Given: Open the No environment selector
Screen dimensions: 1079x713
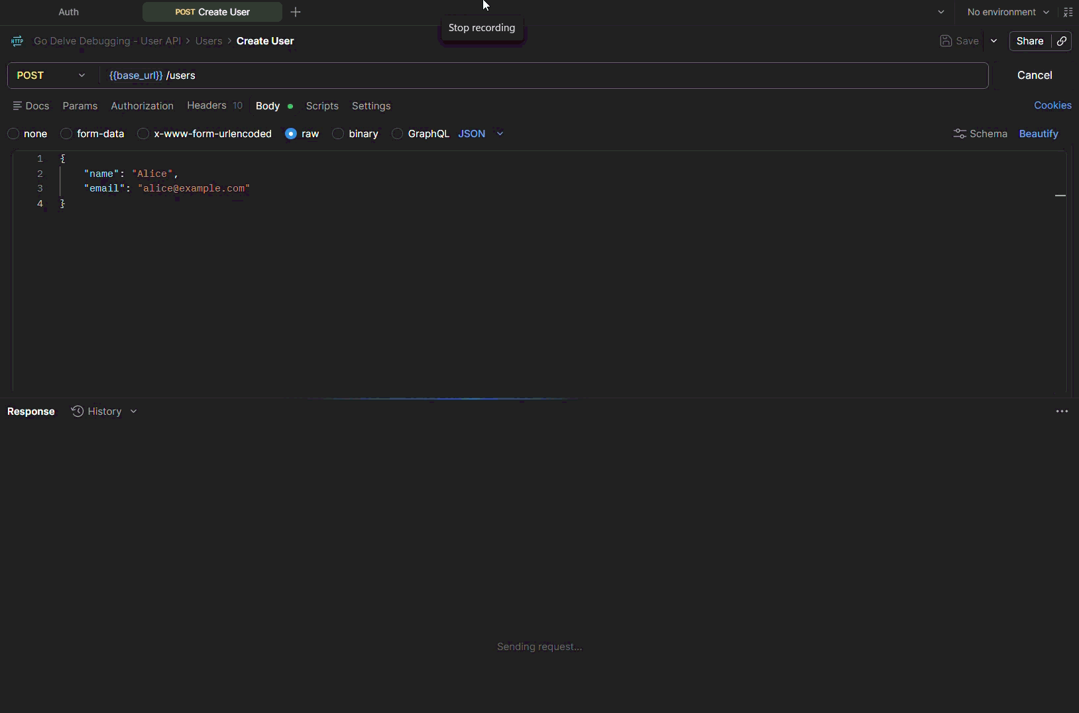Looking at the screenshot, I should click(x=1008, y=12).
